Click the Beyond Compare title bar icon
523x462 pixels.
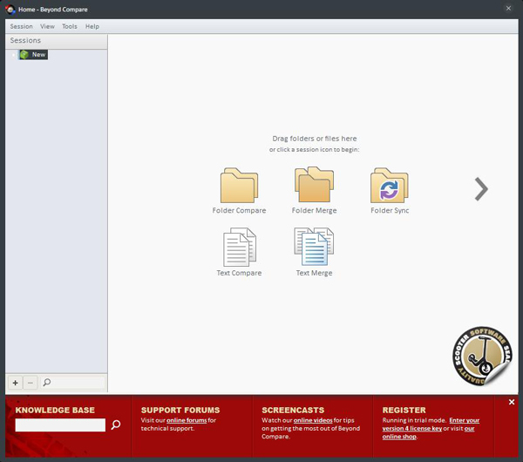(10, 10)
